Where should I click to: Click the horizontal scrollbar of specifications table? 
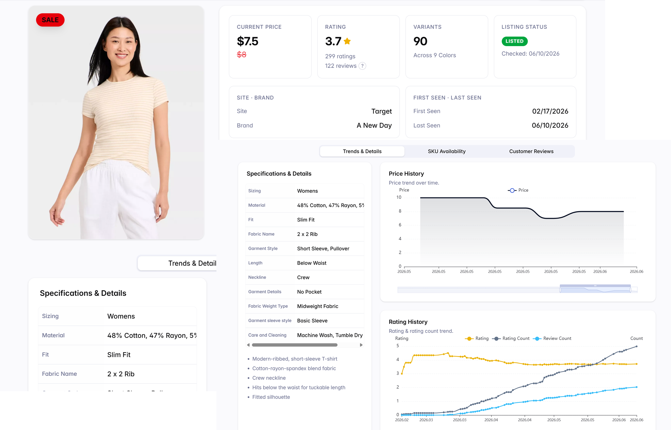tap(295, 345)
